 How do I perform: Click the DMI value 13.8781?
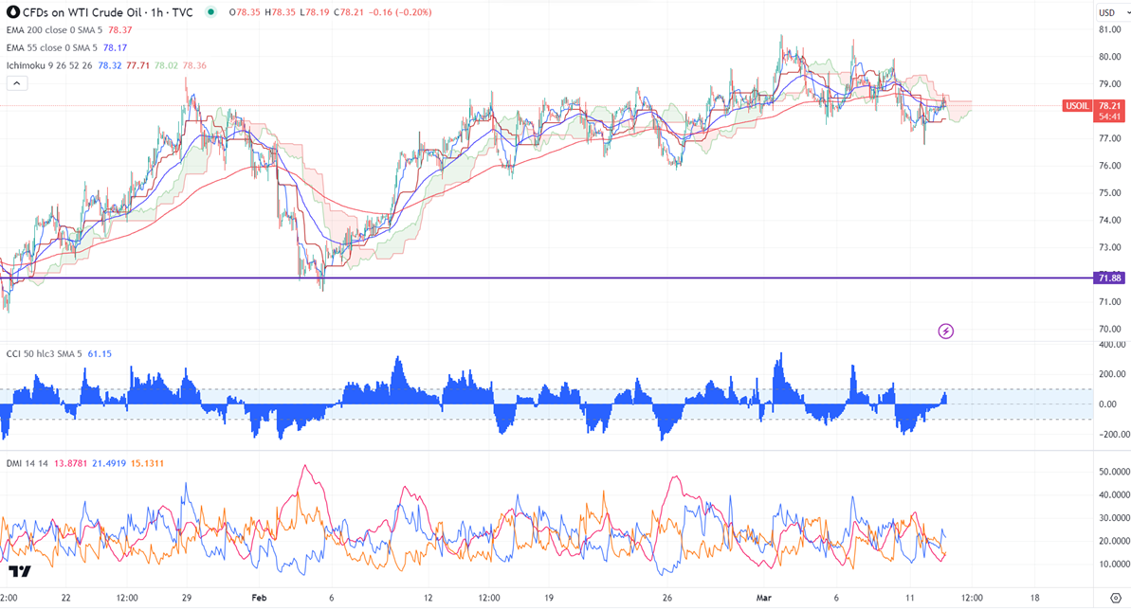tap(71, 463)
